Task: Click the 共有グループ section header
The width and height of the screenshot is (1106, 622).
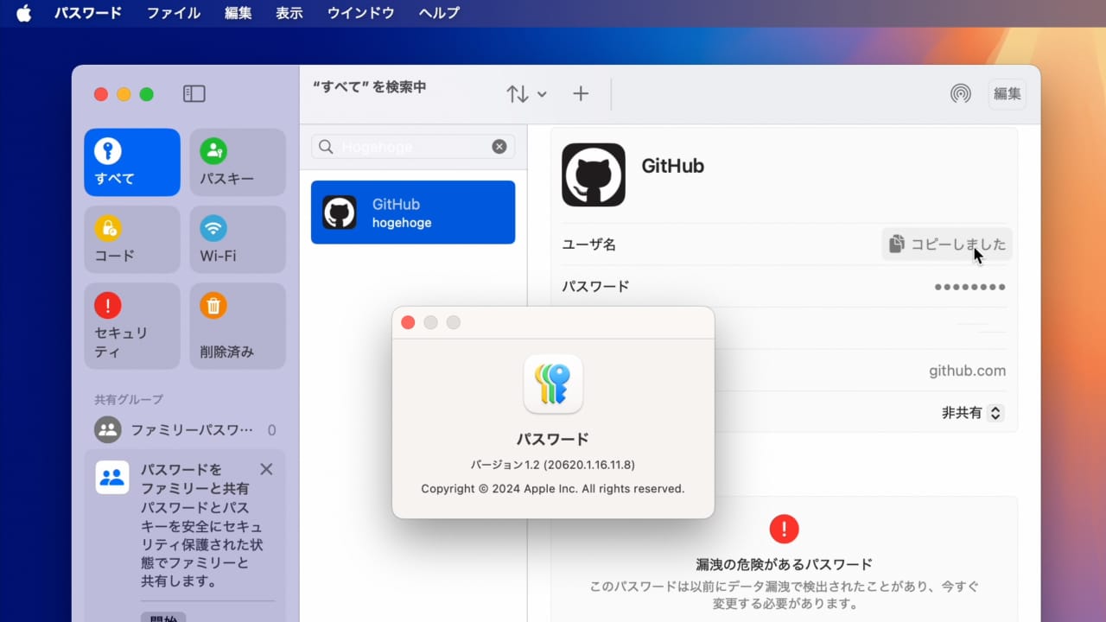Action: [x=129, y=399]
